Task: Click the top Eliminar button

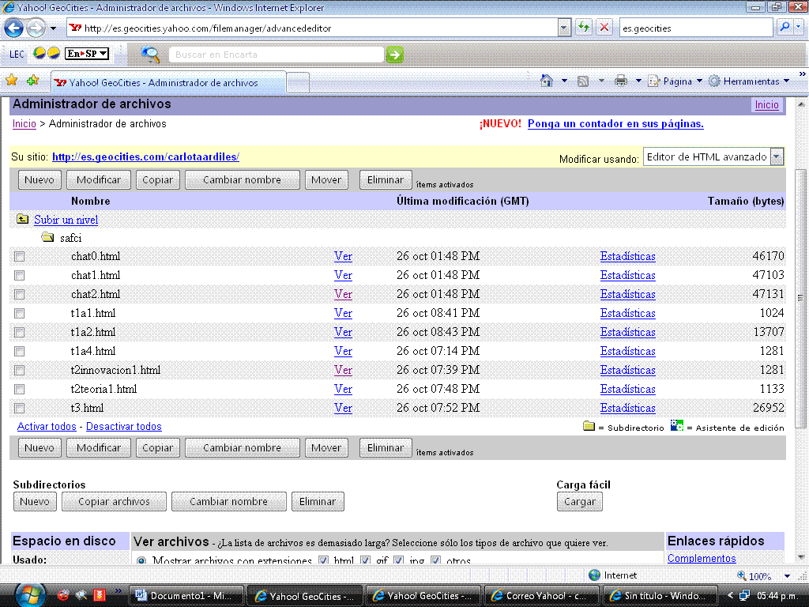Action: click(x=386, y=179)
